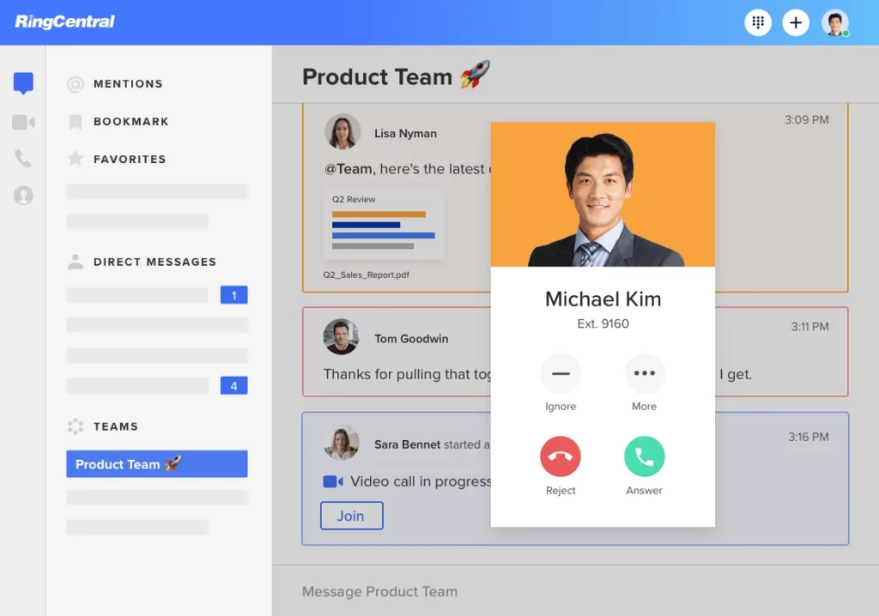Join the video call in progress
The image size is (879, 616).
click(x=351, y=516)
